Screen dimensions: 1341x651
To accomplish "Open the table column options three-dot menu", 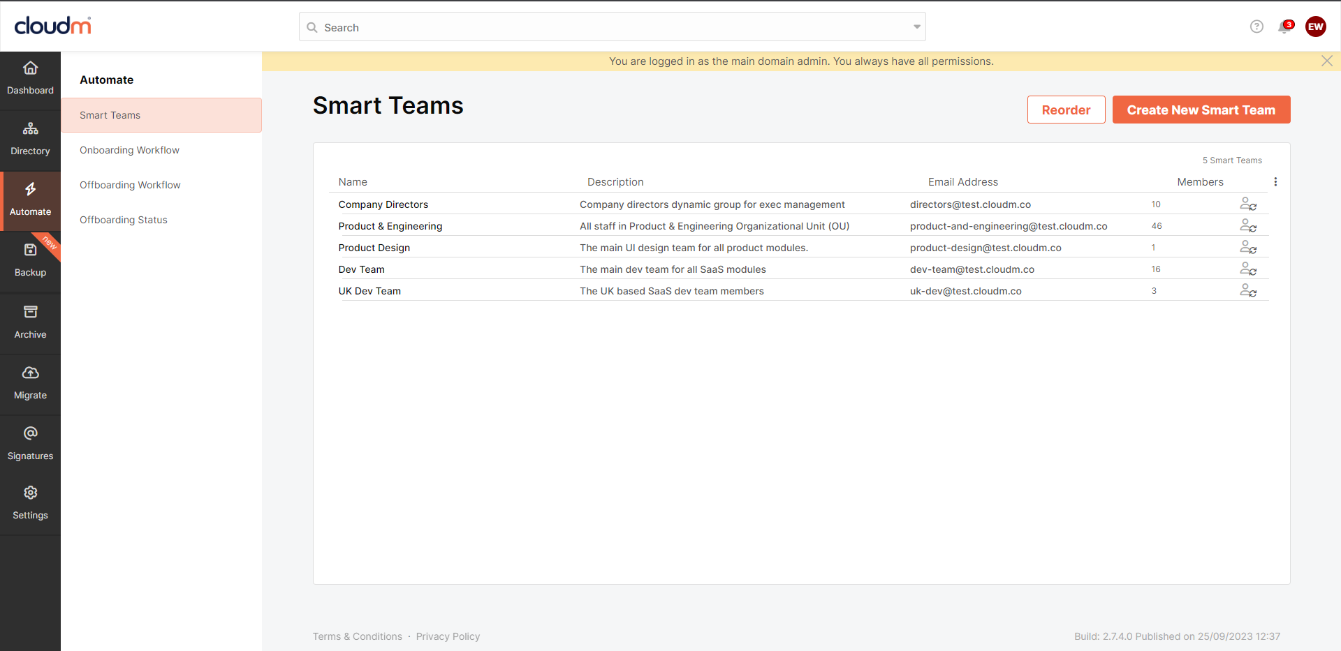I will coord(1275,181).
